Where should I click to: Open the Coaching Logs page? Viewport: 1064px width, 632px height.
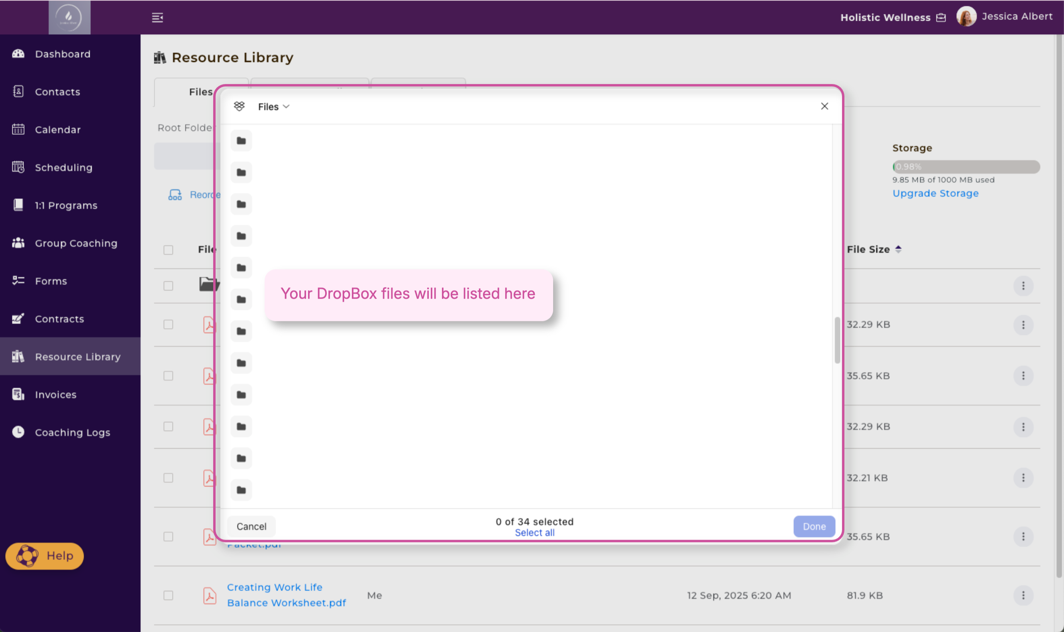[x=73, y=432]
